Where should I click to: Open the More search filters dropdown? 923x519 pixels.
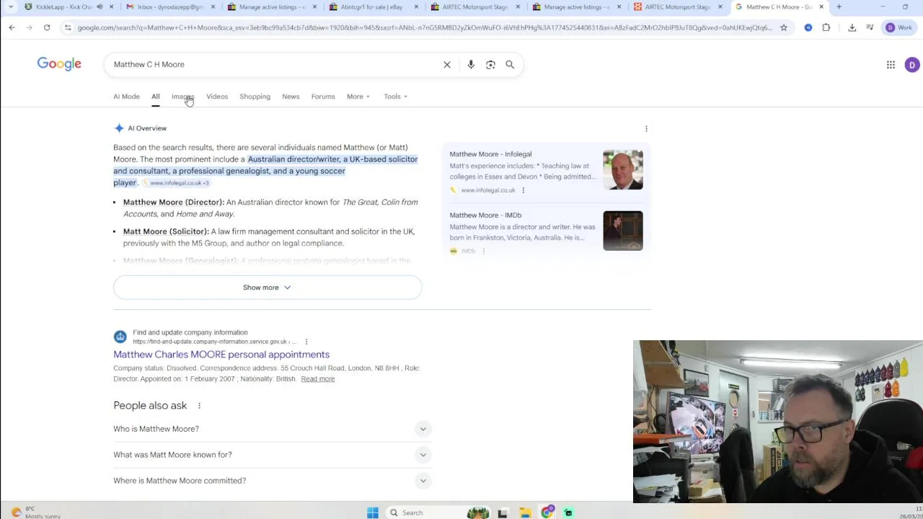(358, 97)
